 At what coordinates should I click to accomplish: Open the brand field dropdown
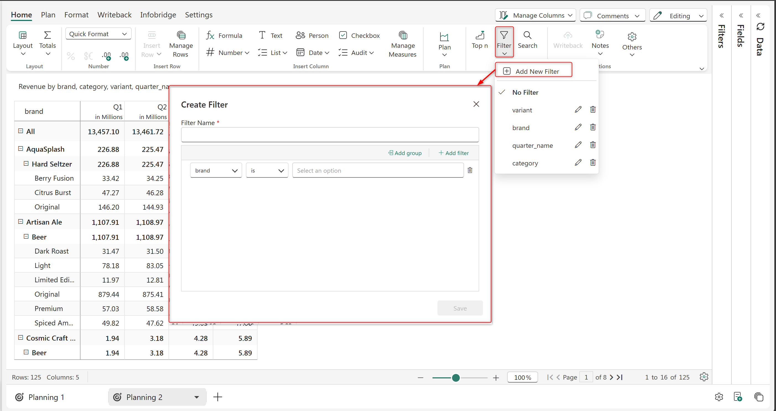(x=216, y=170)
